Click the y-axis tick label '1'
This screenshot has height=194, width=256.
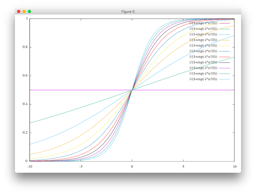pyautogui.click(x=27, y=19)
